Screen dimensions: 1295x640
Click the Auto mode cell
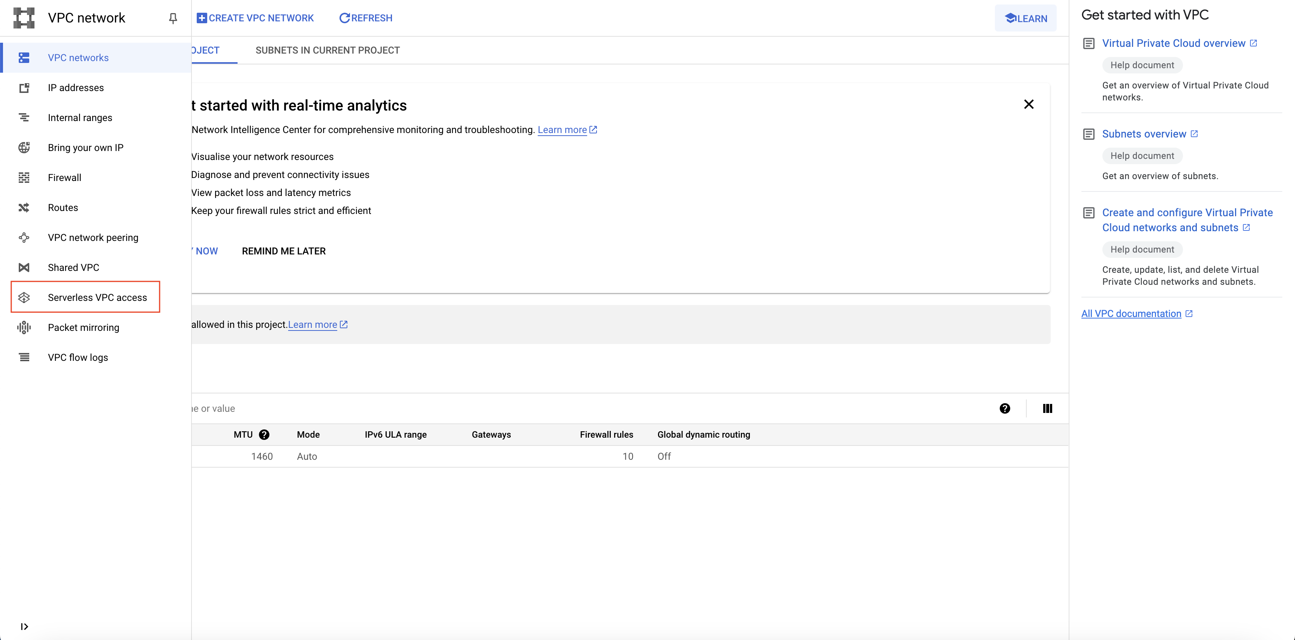[x=307, y=456]
